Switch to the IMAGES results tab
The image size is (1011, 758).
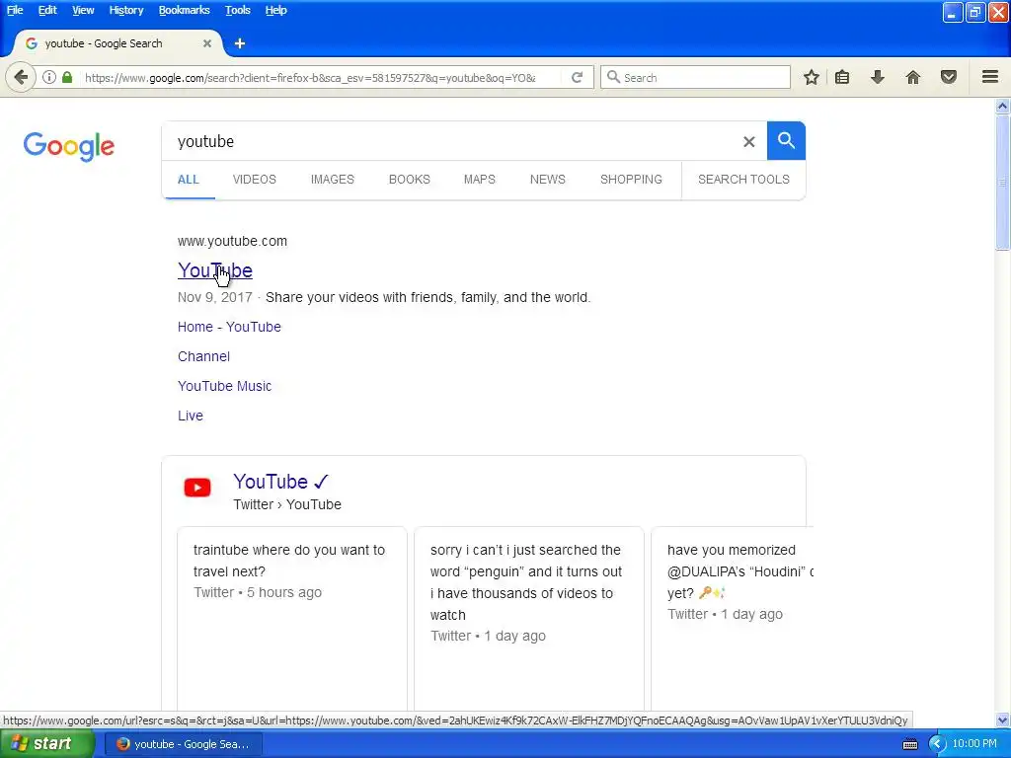point(332,180)
